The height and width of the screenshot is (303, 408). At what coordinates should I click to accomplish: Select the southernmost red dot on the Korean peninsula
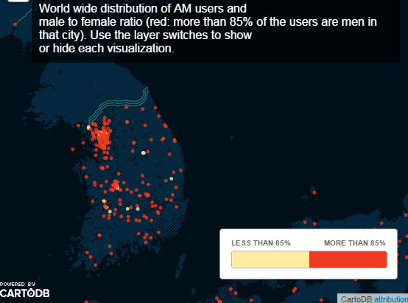pos(95,265)
